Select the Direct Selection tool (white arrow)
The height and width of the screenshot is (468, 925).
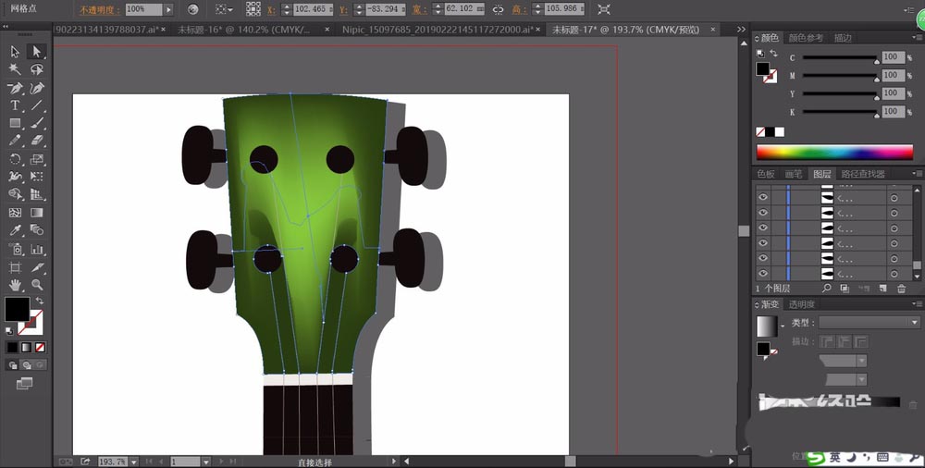click(37, 52)
